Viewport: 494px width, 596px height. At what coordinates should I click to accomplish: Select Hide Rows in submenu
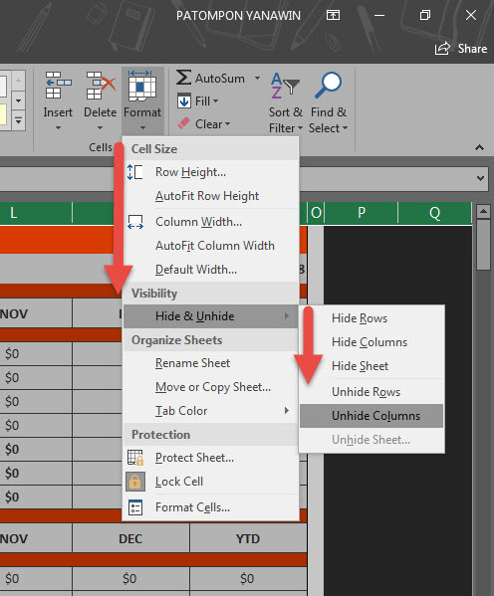(x=371, y=318)
